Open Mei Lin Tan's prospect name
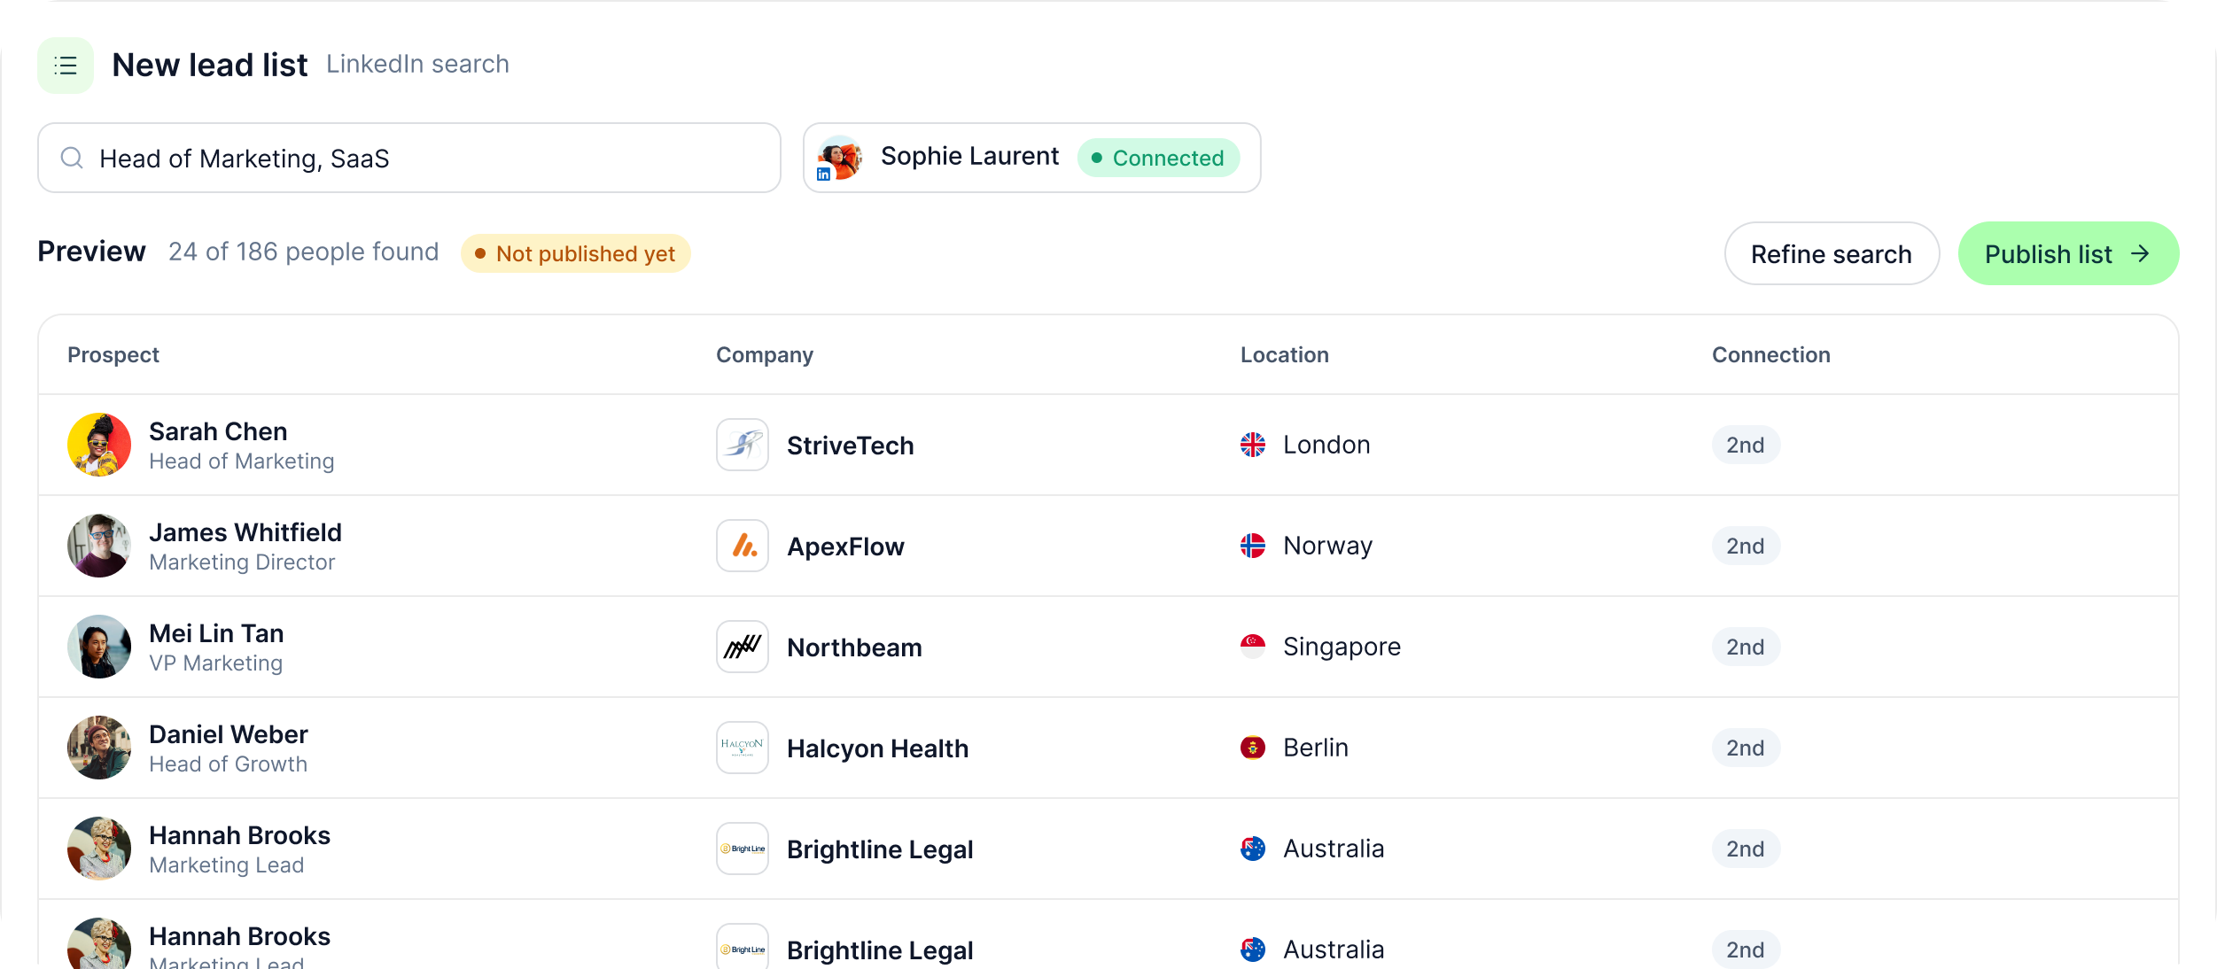Screen dimensions: 2217x969 click(x=216, y=633)
